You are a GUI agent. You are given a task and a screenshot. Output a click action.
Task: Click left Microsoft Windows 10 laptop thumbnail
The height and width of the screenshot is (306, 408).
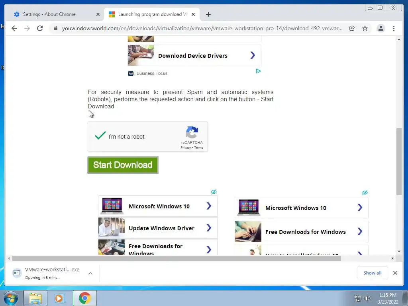point(112,206)
